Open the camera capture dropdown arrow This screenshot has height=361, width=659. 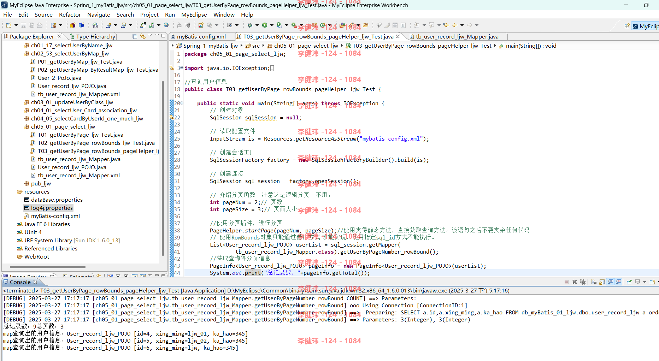pyautogui.click(x=237, y=25)
